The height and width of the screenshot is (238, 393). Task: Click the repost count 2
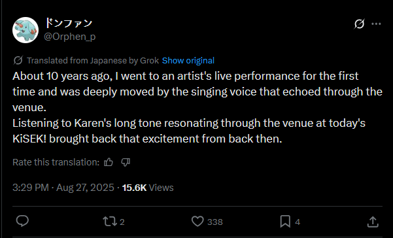point(122,222)
